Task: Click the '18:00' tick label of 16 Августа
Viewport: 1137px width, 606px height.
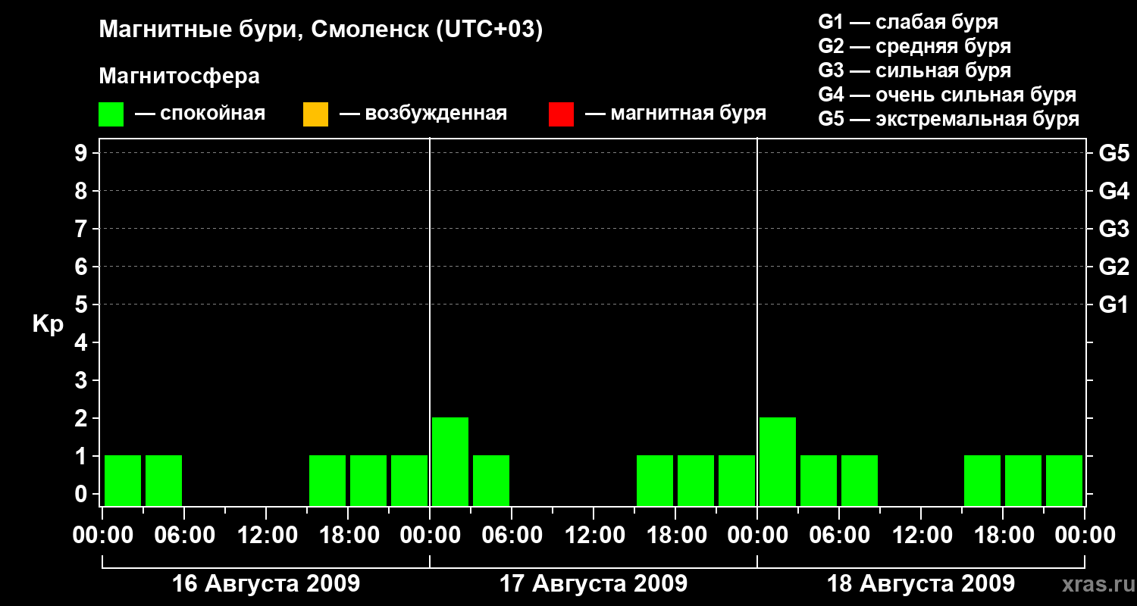Action: point(348,536)
